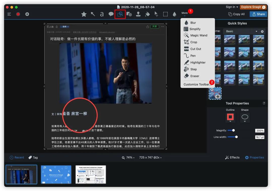Select the Stamp tool
This screenshot has height=191, width=272.
click(x=138, y=14)
